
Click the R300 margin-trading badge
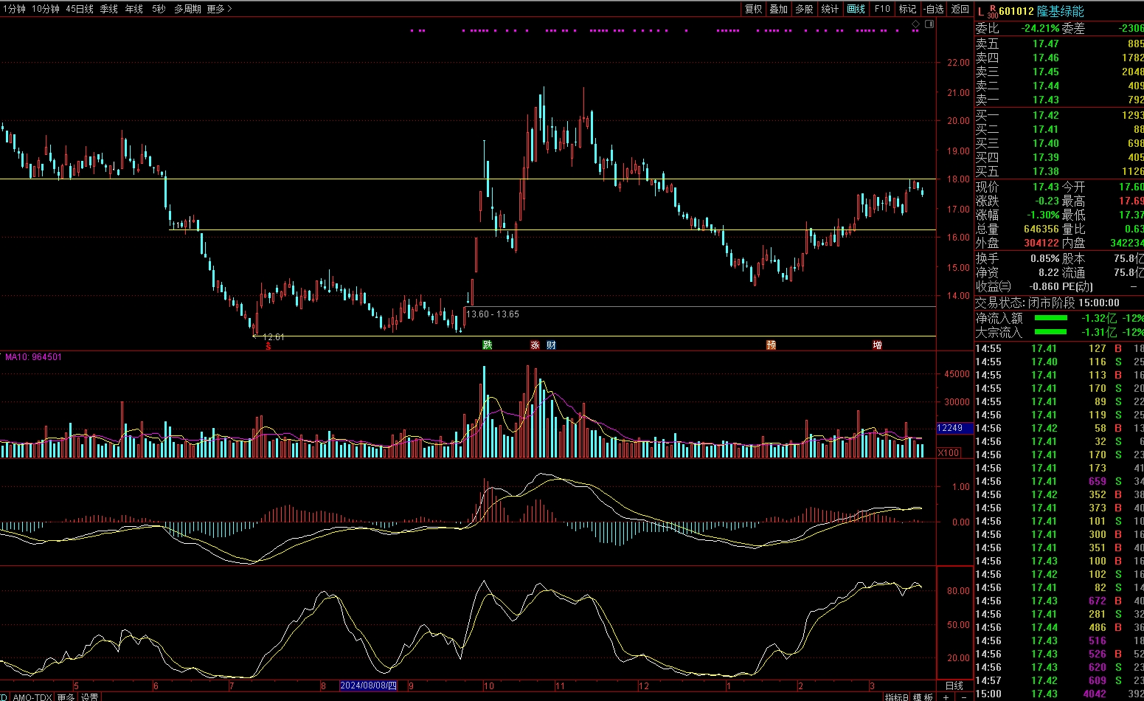(992, 11)
